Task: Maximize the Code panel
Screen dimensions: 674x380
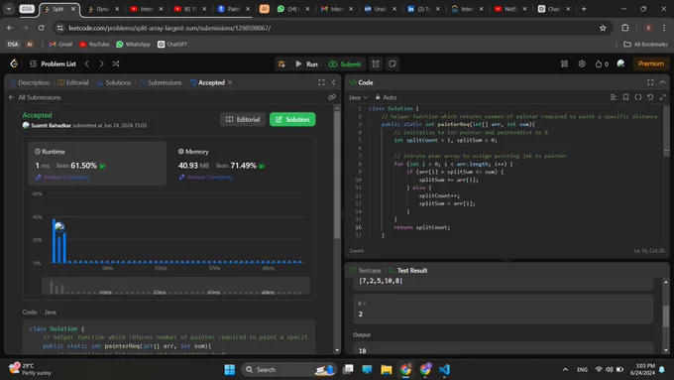Action: coord(650,82)
